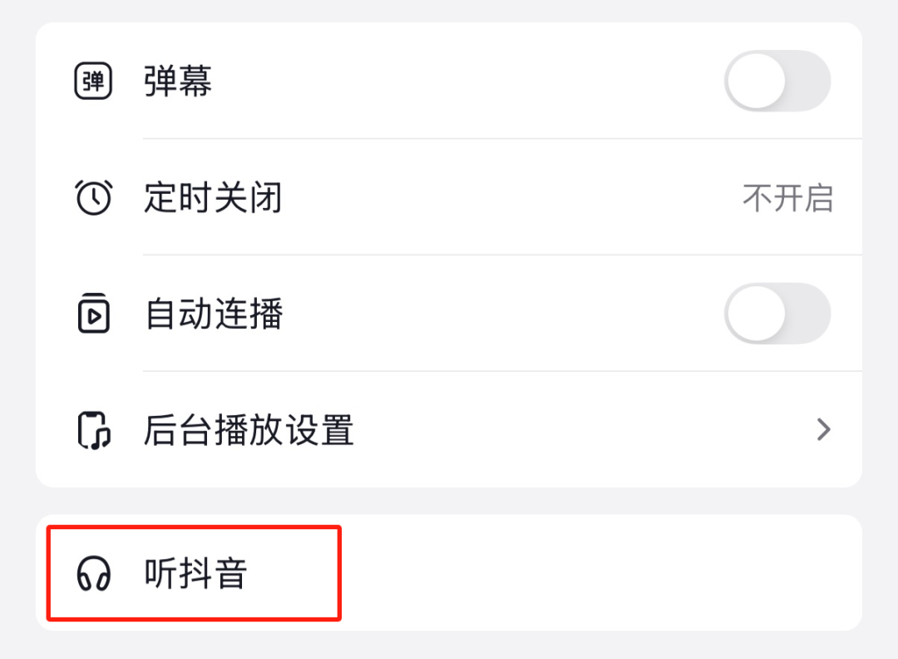Open the 听抖音 text label

pyautogui.click(x=195, y=574)
